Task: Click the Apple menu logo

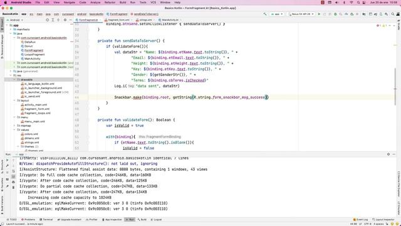Action: point(6,3)
